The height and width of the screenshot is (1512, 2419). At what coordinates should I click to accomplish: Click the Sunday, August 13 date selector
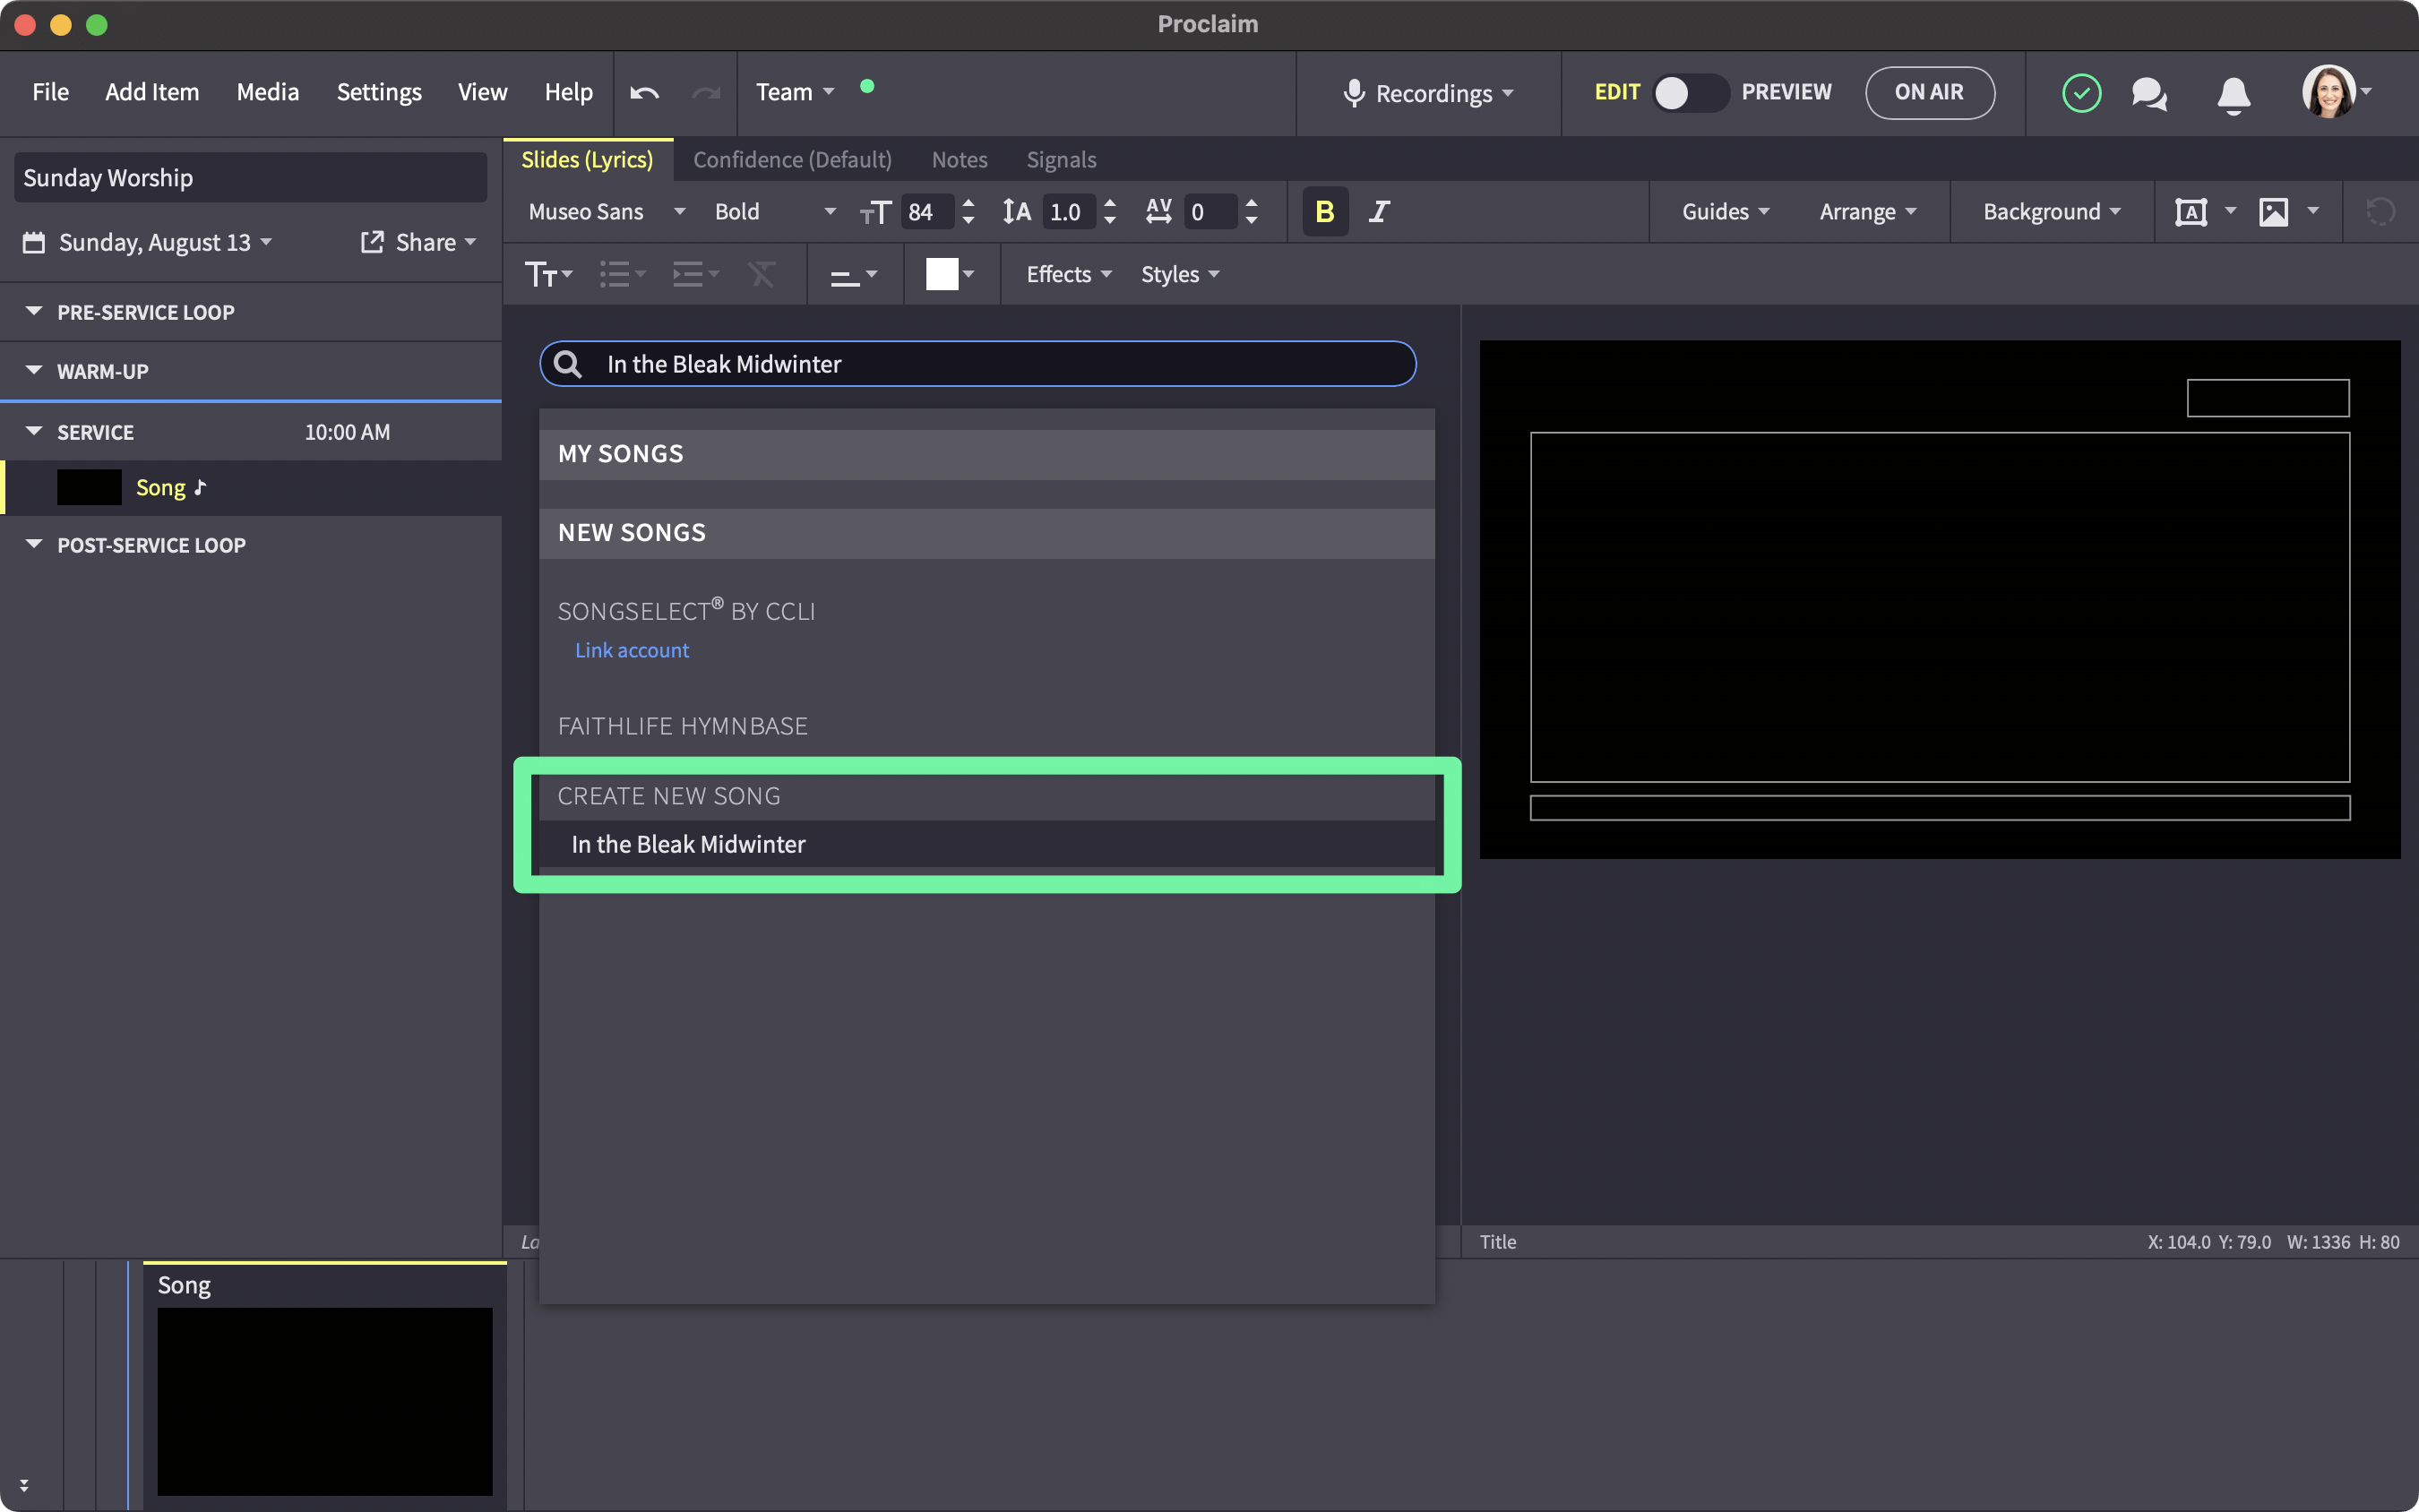[147, 242]
